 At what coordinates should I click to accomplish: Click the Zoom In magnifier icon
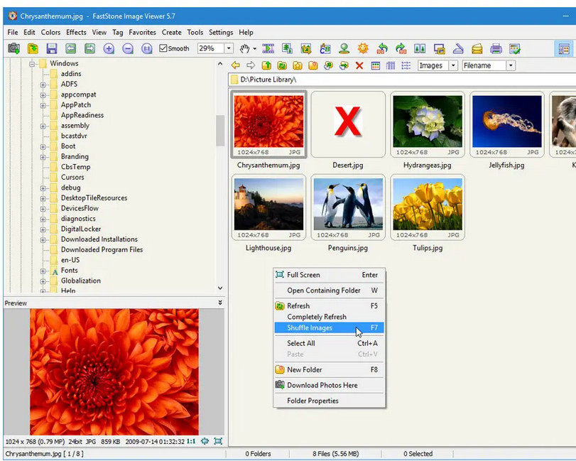point(109,49)
